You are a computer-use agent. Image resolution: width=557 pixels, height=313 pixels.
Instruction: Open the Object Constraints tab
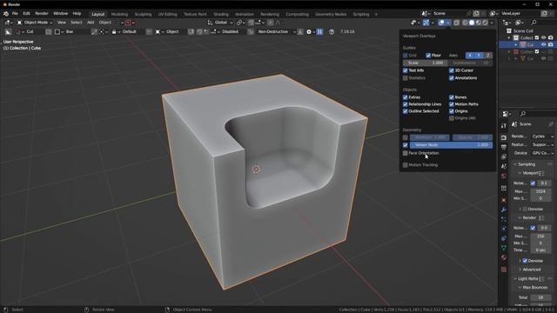(x=504, y=238)
